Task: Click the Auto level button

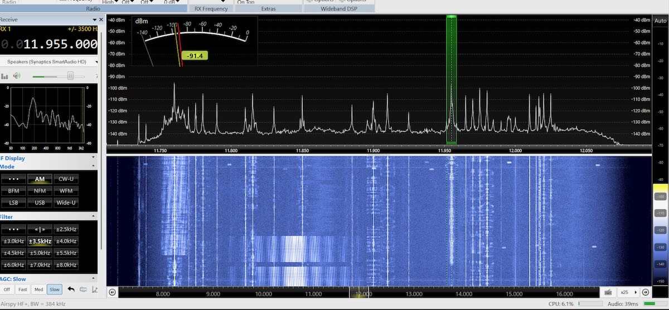Action: pyautogui.click(x=660, y=21)
